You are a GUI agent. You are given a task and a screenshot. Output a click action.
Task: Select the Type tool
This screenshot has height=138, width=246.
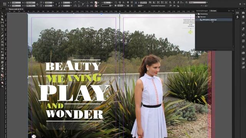(2, 30)
